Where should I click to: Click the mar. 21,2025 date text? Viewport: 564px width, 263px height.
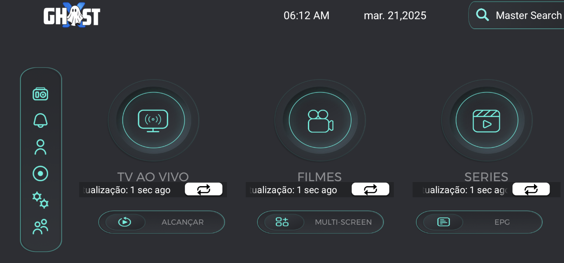(395, 16)
